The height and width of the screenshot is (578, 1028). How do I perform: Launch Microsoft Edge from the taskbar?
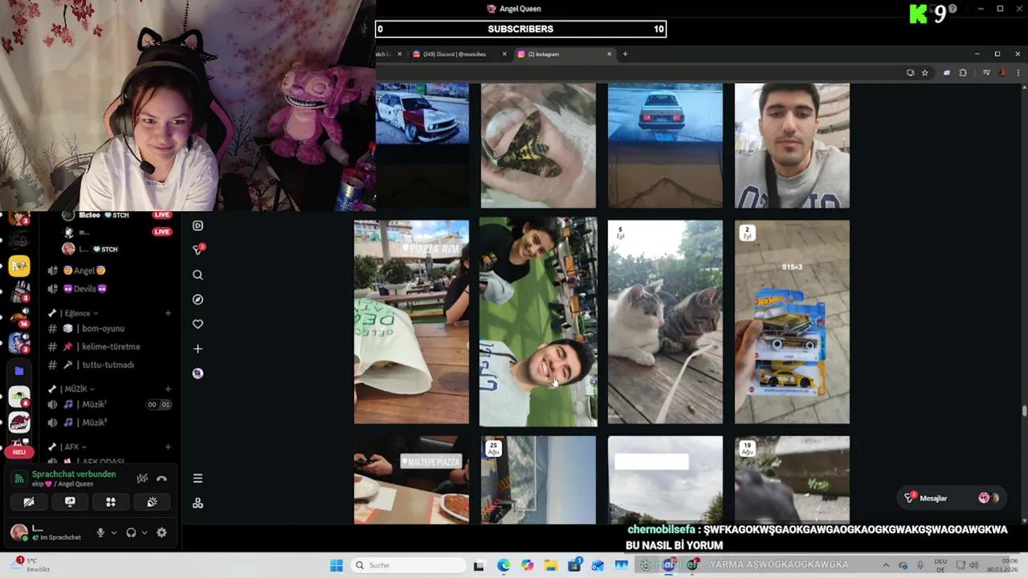point(504,565)
